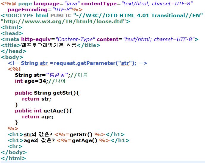Image resolution: width=205 pixels, height=163 pixels.
Task: Click the pageEncoding="UTF-8" attribute
Action: (x=40, y=10)
